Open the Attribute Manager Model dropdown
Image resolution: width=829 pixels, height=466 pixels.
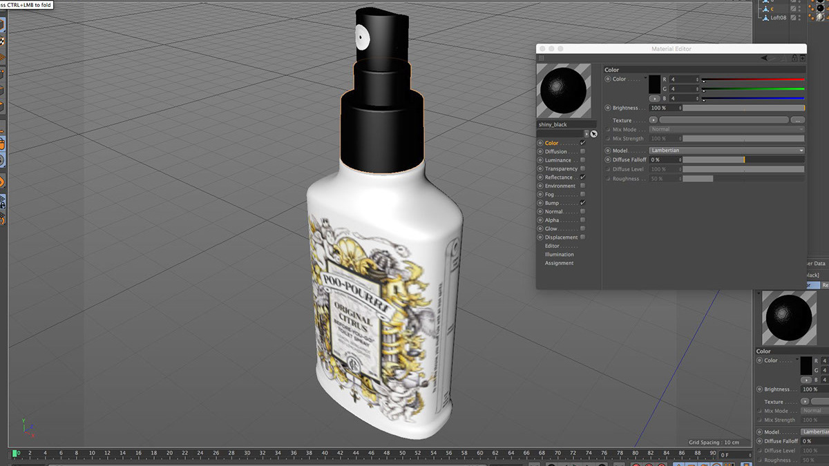[x=815, y=431]
